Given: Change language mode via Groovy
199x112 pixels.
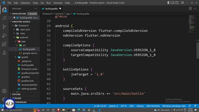Looking at the screenshot, I should tap(140, 106).
